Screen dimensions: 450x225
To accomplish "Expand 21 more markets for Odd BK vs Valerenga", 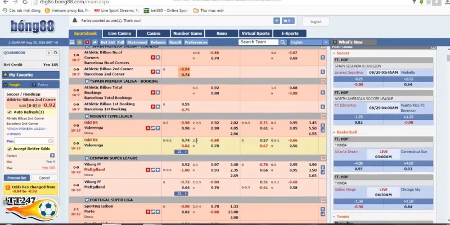I will click(x=181, y=152).
